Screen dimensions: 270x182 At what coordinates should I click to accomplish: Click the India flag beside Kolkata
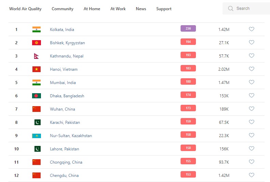(x=37, y=30)
